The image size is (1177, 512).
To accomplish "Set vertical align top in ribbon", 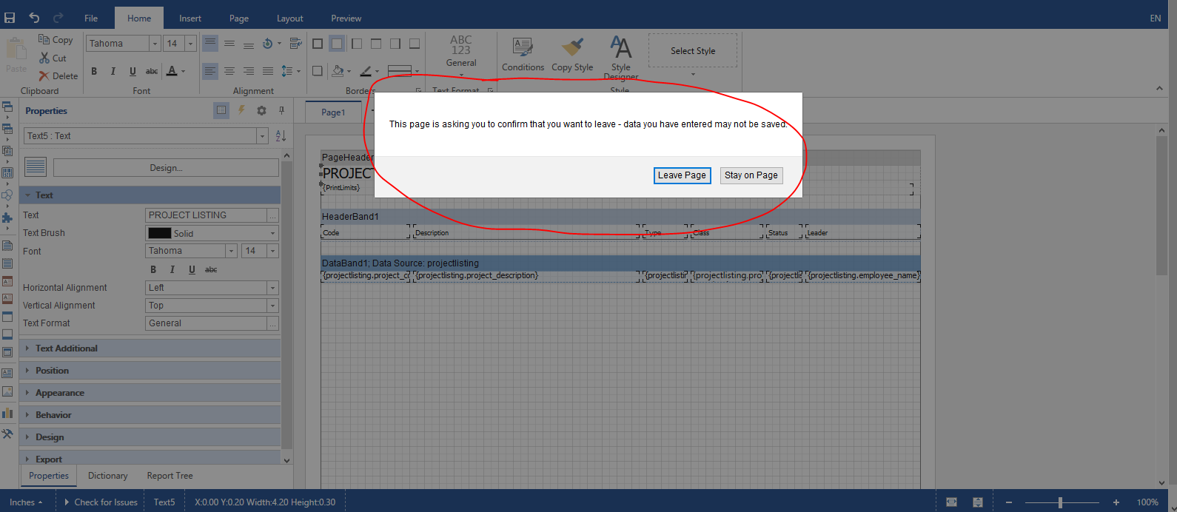I will tap(210, 43).
